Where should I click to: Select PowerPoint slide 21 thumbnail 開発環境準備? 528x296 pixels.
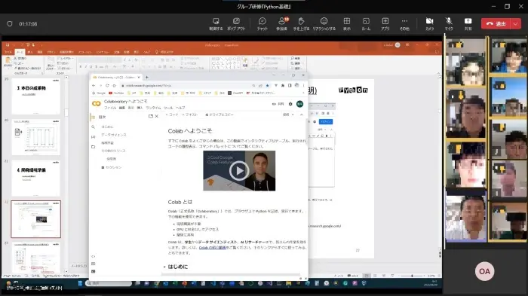(36, 179)
